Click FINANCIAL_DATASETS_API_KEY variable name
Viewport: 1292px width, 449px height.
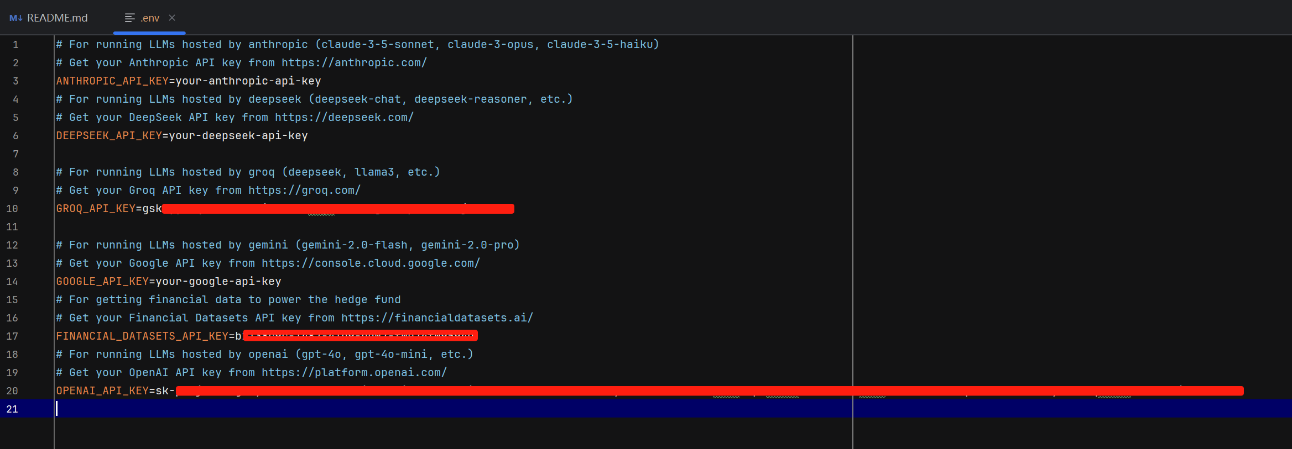tap(142, 336)
